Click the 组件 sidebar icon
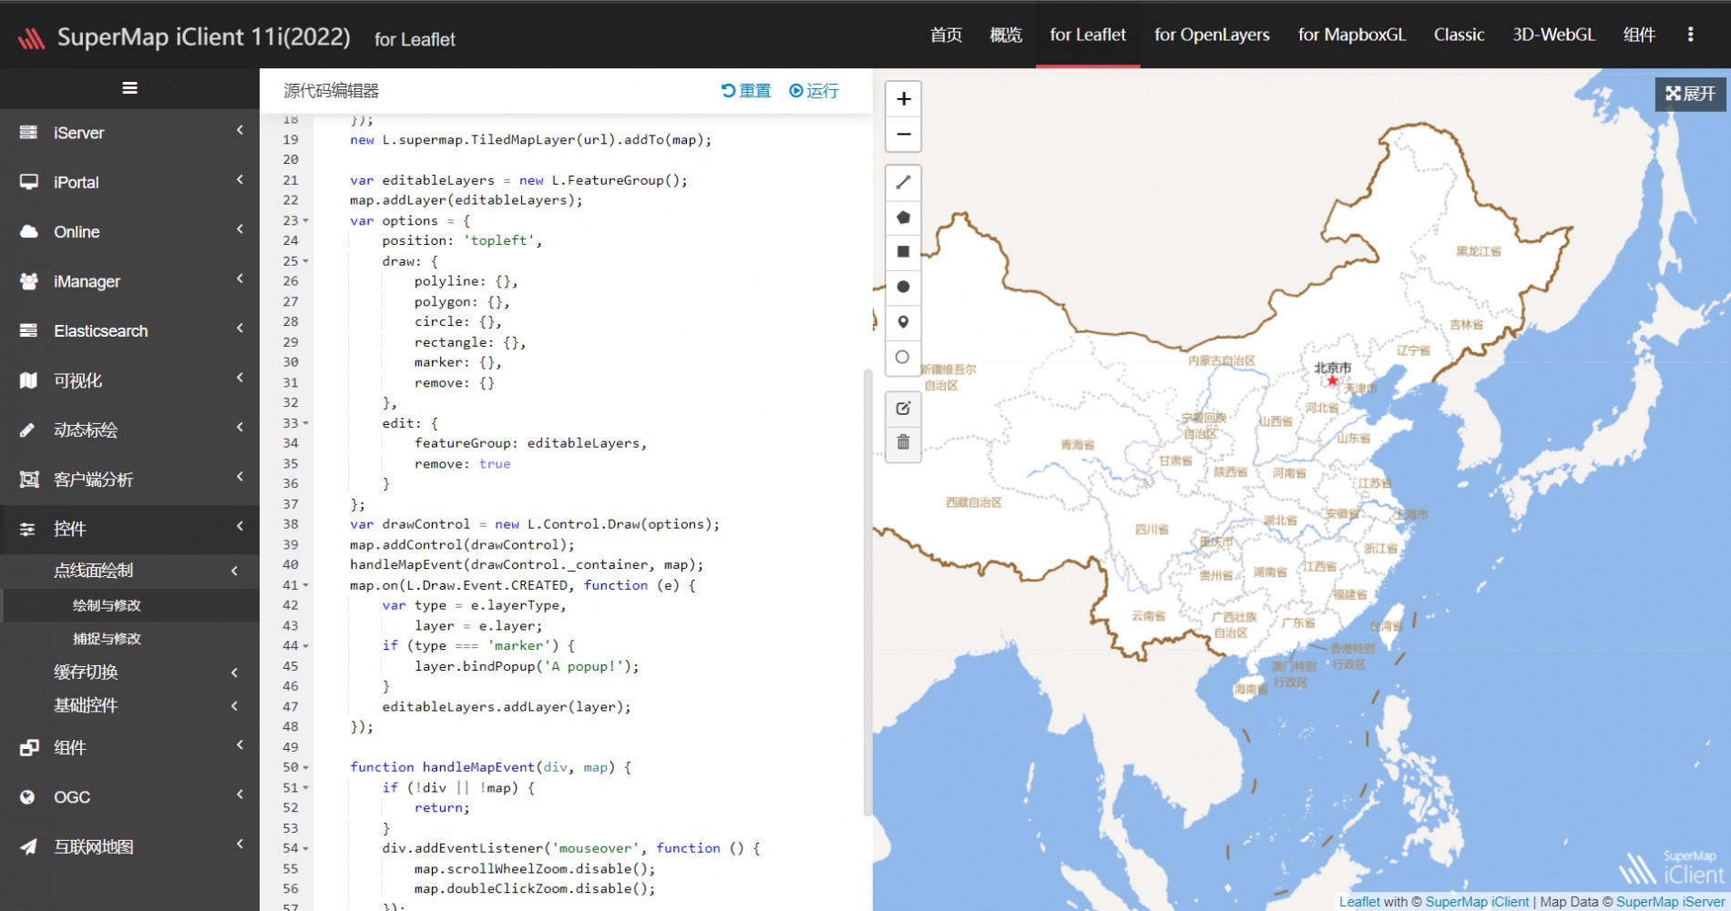This screenshot has width=1731, height=911. tap(29, 747)
